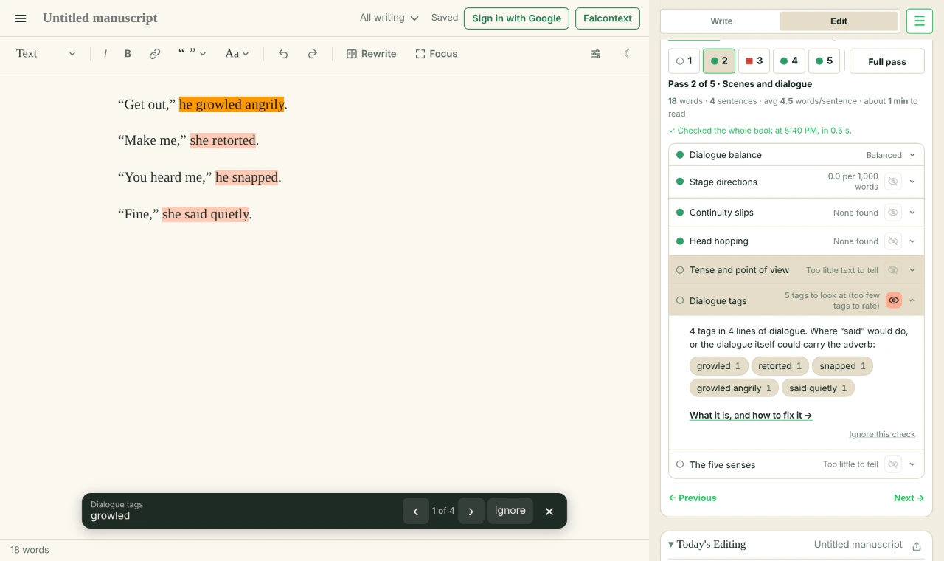
Task: Show Continuity slips highlights
Action: tap(893, 213)
